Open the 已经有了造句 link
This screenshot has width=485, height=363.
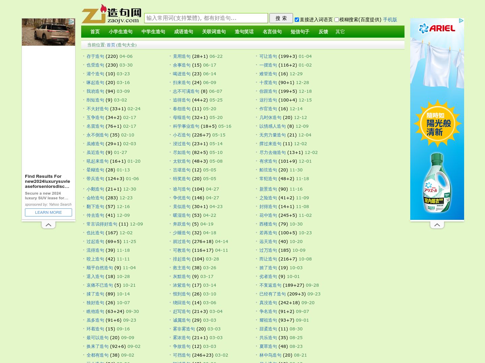272,294
